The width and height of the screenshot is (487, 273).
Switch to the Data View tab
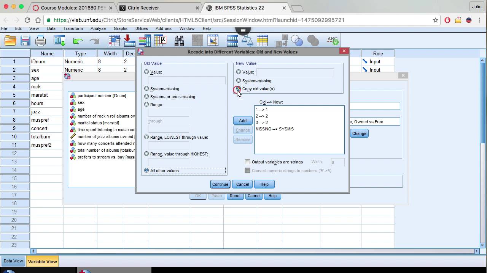tap(13, 261)
